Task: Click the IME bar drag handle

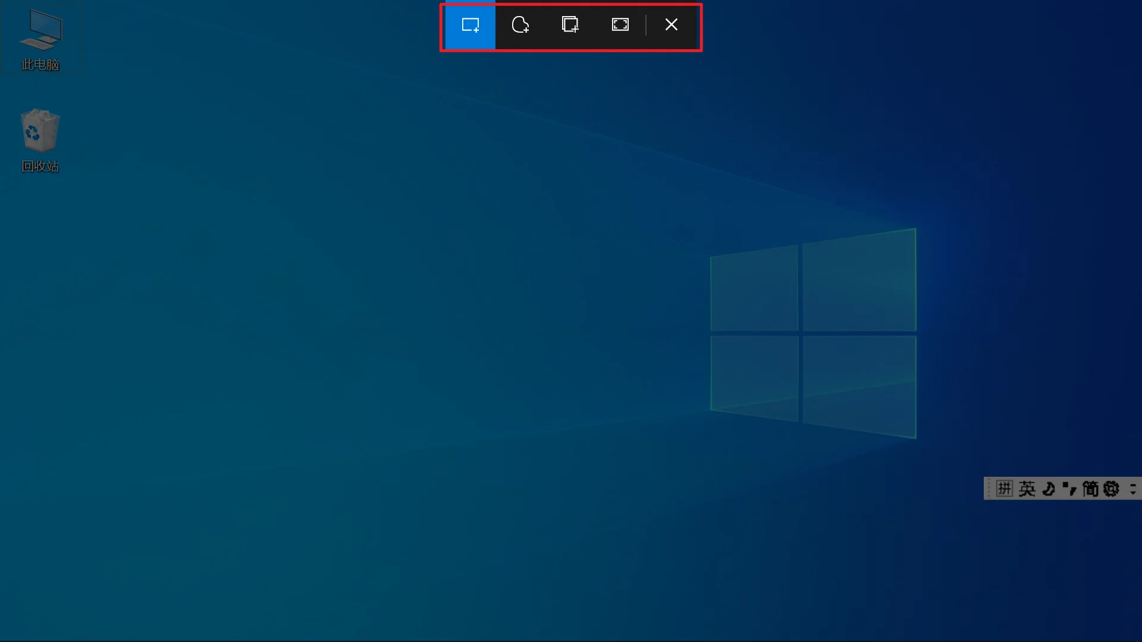Action: [x=989, y=489]
